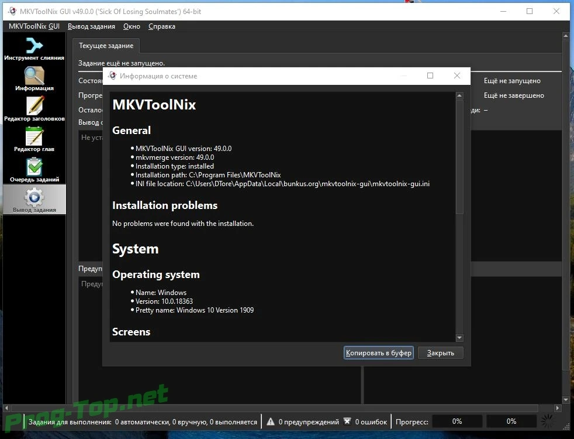Click '0 ошибок' in status bar
The height and width of the screenshot is (439, 574).
coord(371,422)
